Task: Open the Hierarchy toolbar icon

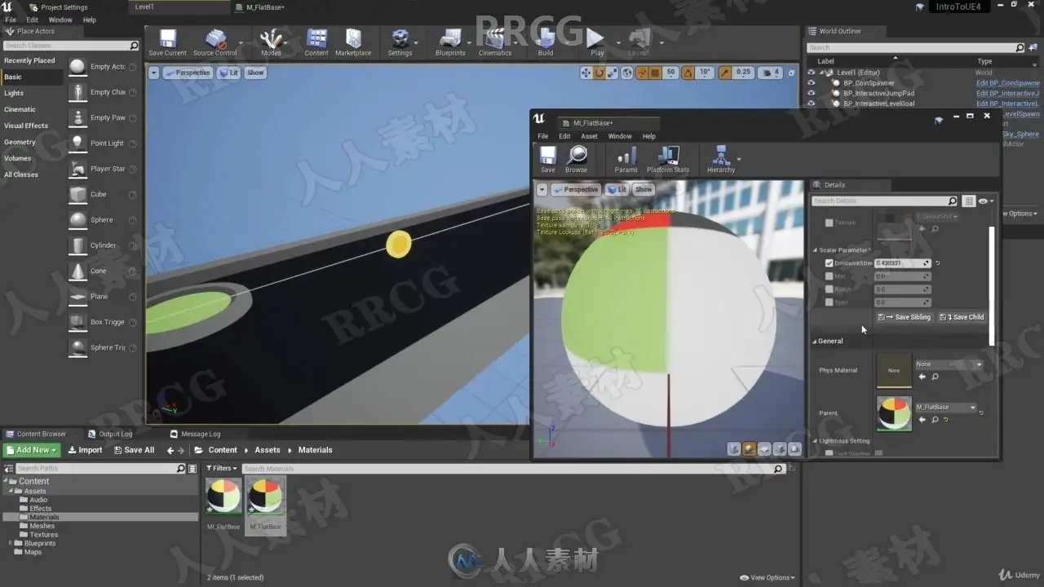Action: [x=721, y=159]
